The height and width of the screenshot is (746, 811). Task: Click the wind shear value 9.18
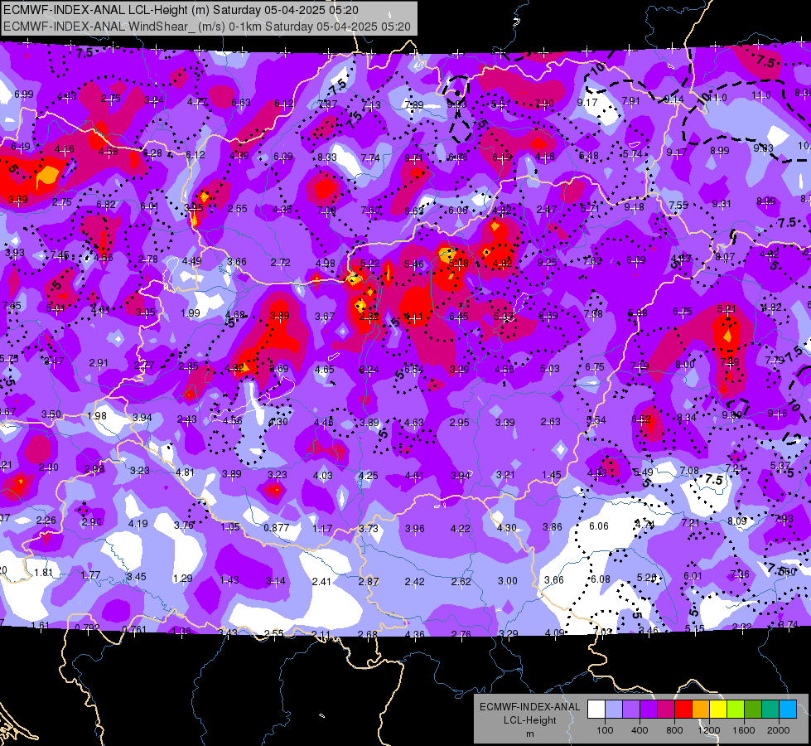click(x=634, y=207)
